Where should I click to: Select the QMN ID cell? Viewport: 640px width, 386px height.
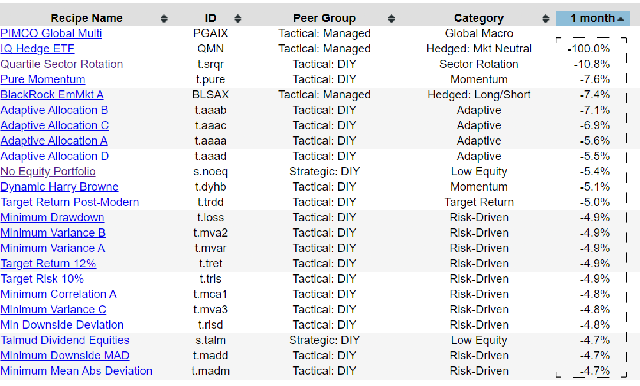[211, 48]
